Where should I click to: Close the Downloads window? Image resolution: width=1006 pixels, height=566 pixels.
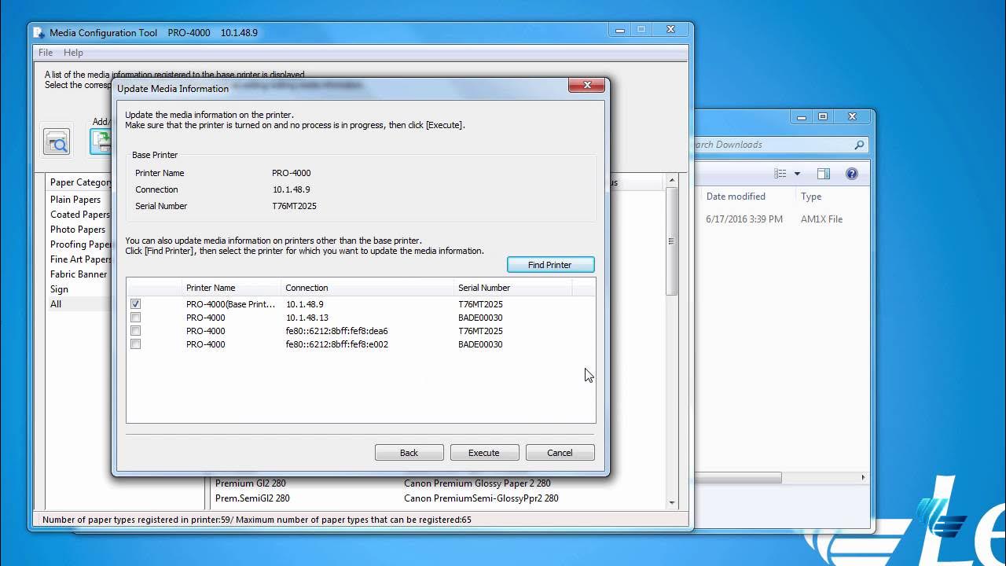[853, 117]
